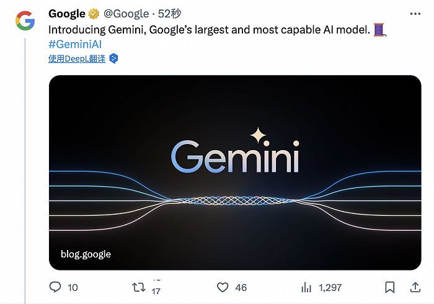The height and width of the screenshot is (304, 434).
Task: Click the blog.google source label
Action: click(86, 254)
